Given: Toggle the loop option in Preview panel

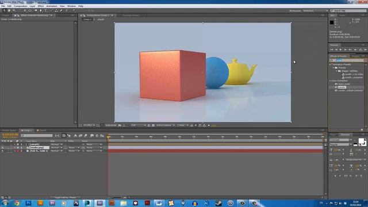Looking at the screenshot, I should (361, 50).
